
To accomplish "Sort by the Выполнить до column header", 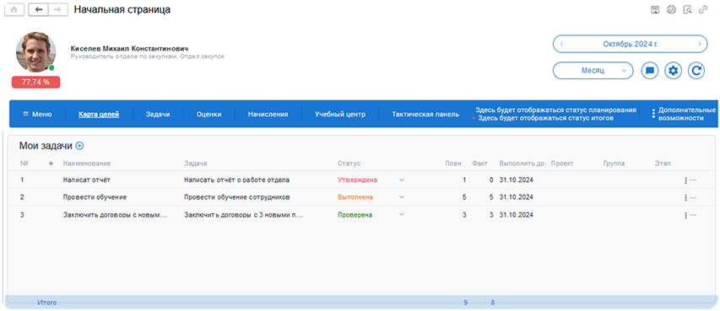I will click(x=522, y=164).
